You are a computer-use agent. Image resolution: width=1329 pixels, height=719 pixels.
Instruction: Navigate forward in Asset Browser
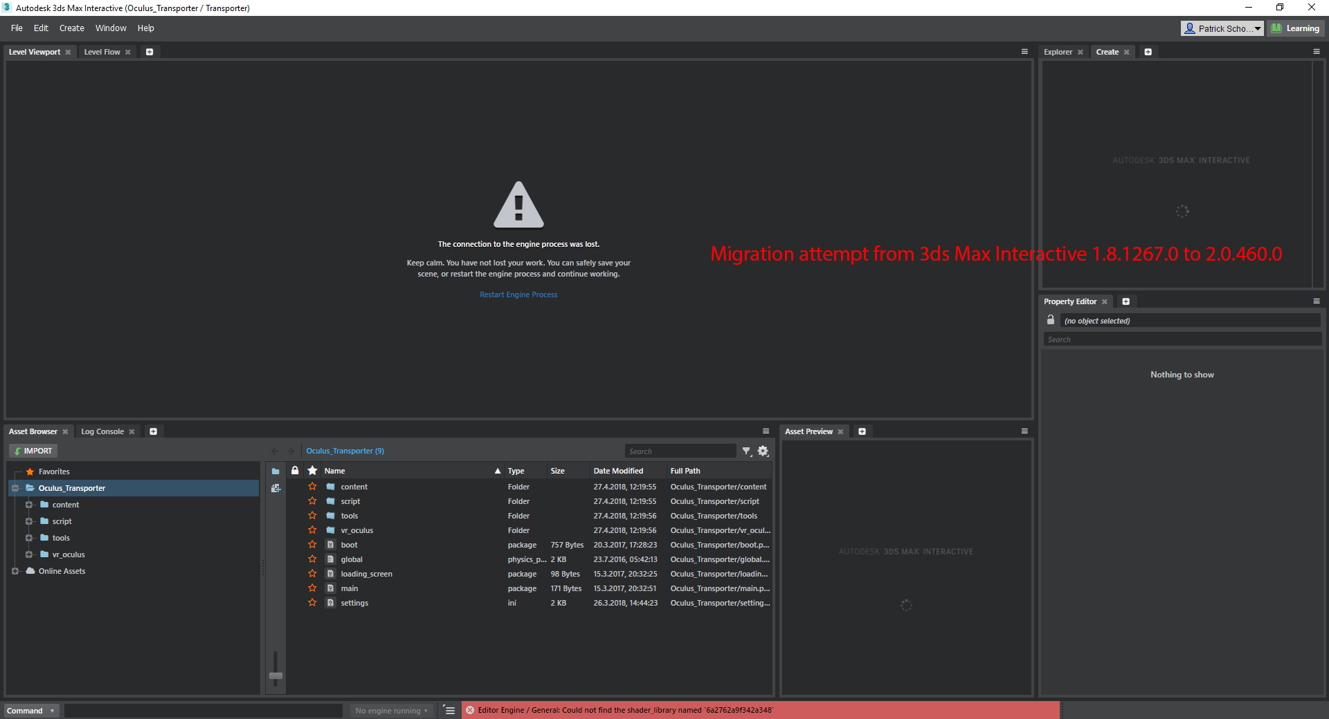pos(291,451)
